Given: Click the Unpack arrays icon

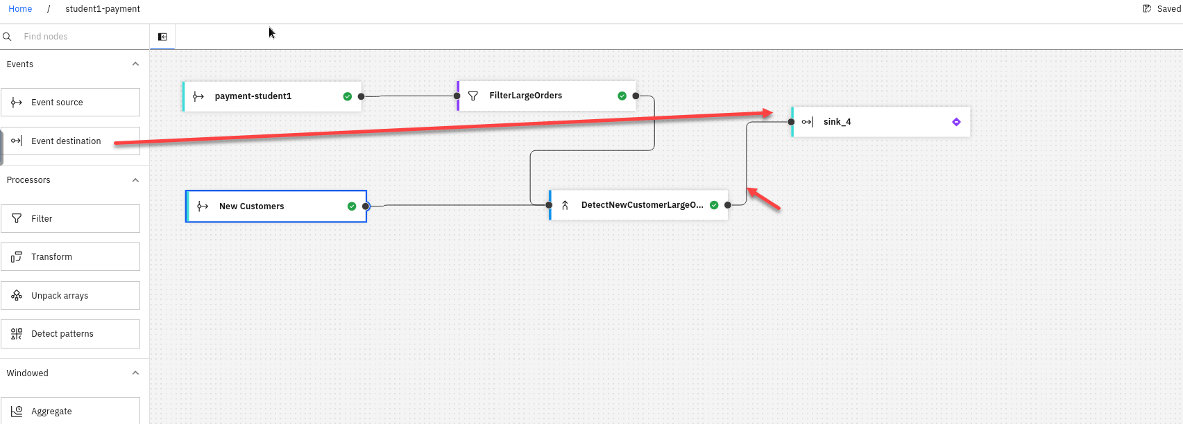Looking at the screenshot, I should tap(17, 296).
